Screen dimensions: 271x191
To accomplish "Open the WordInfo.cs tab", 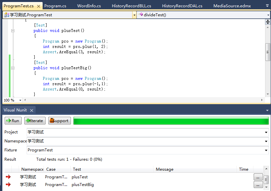I will point(89,6).
